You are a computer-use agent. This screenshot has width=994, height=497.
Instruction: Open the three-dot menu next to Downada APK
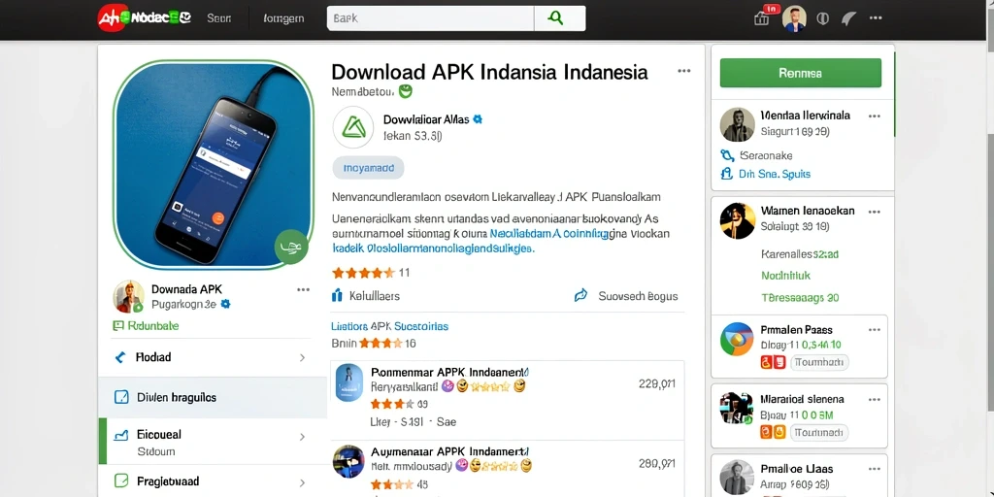[x=303, y=289]
